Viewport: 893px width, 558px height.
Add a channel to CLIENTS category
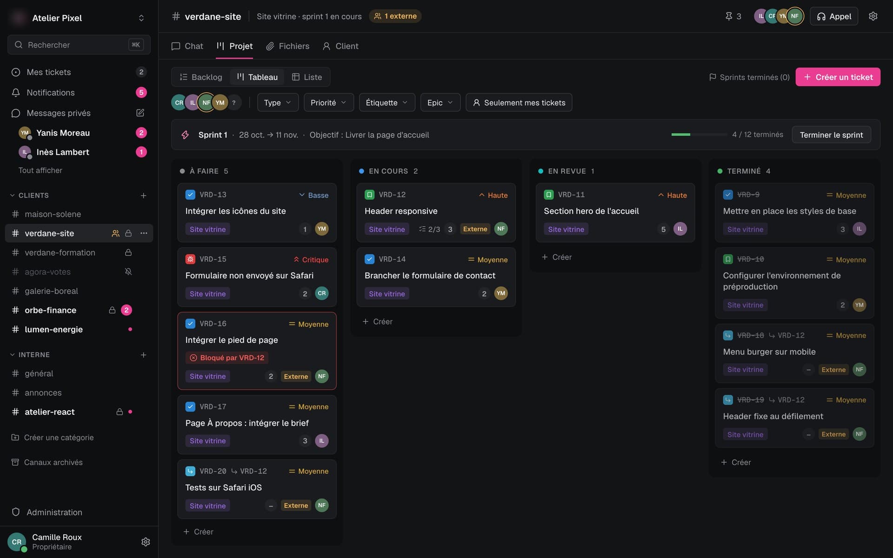[143, 196]
